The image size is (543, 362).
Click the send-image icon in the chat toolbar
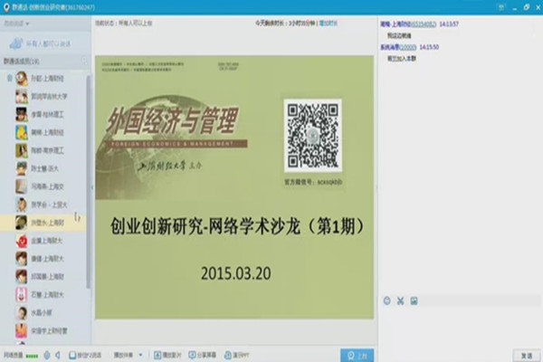414,300
